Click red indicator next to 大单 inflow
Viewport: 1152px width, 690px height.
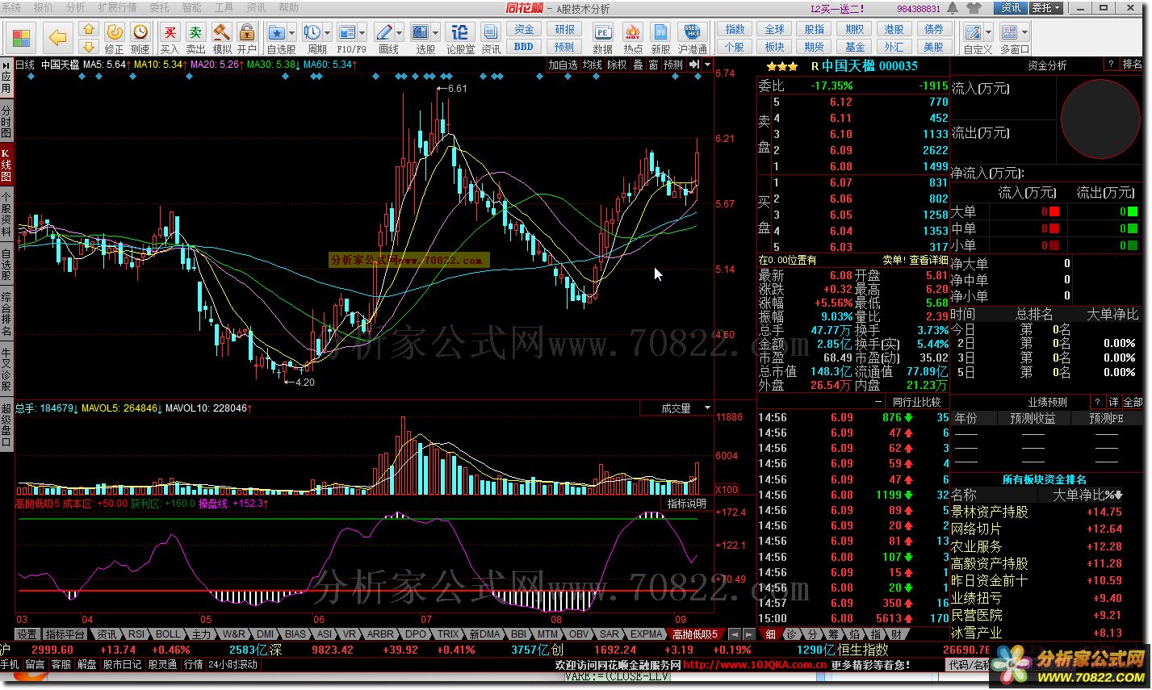coord(1054,211)
